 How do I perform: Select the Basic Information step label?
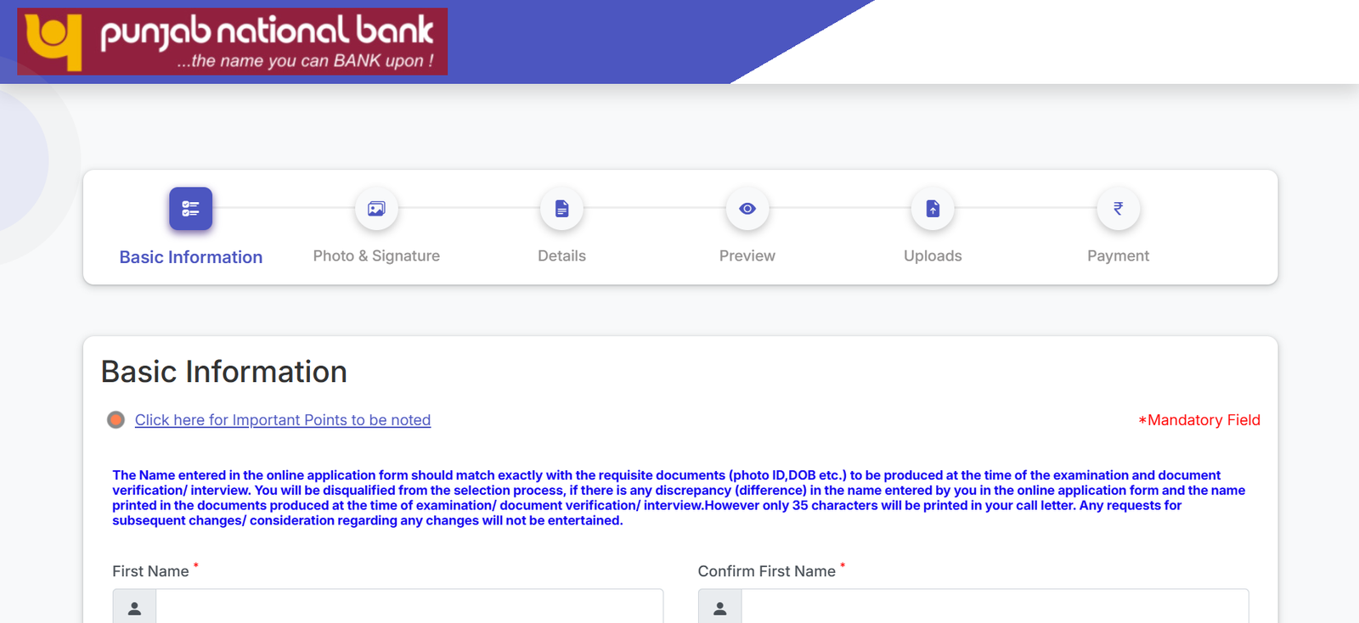(x=191, y=257)
